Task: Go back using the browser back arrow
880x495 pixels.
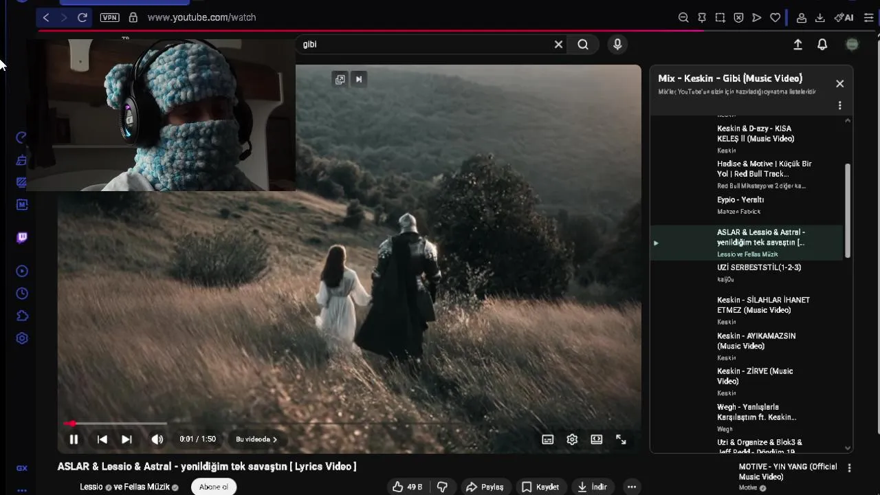Action: click(x=46, y=18)
